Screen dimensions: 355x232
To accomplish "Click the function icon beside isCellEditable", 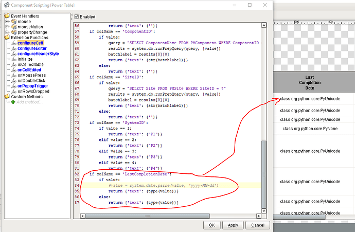I will point(14,64).
